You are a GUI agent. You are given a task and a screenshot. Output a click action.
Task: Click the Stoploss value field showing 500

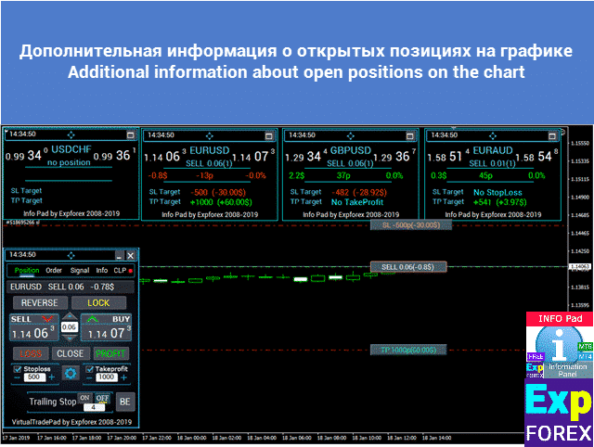[x=34, y=378]
